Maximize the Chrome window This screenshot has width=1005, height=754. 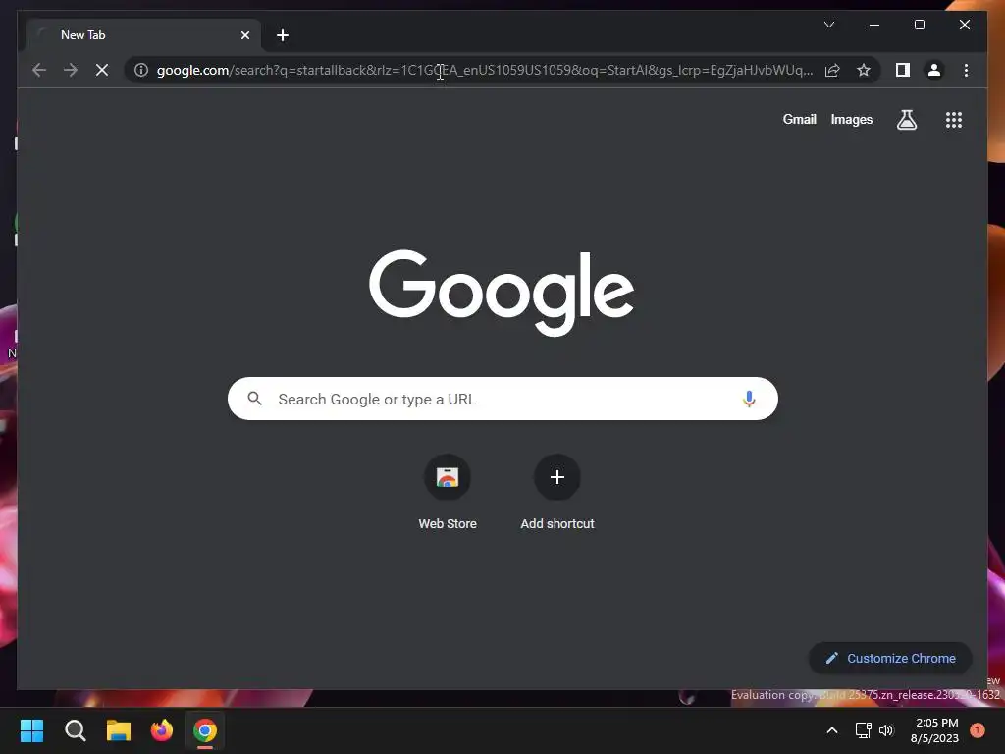tap(919, 25)
